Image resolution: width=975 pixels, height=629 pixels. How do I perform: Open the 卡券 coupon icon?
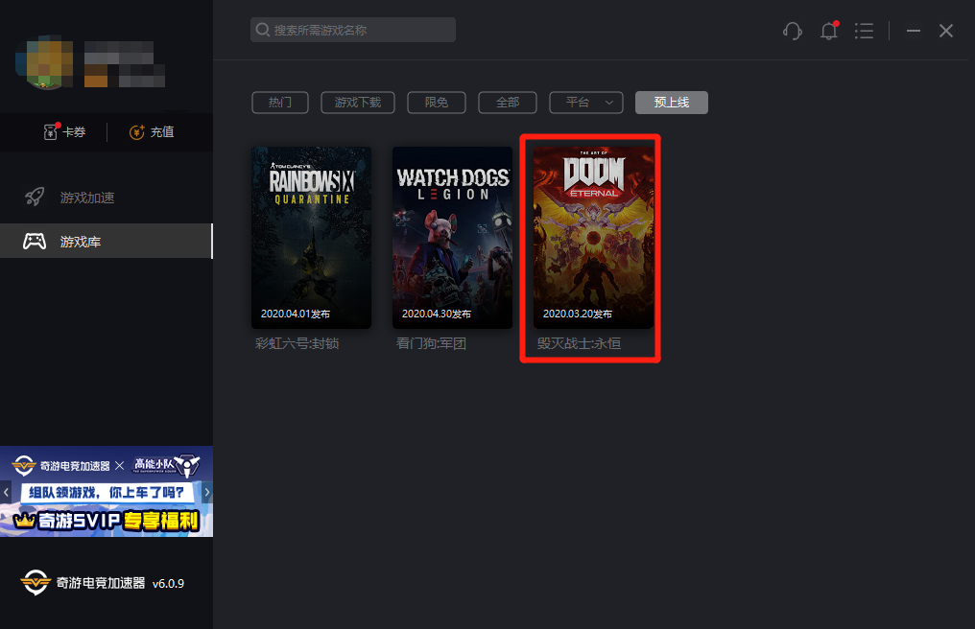(52, 131)
